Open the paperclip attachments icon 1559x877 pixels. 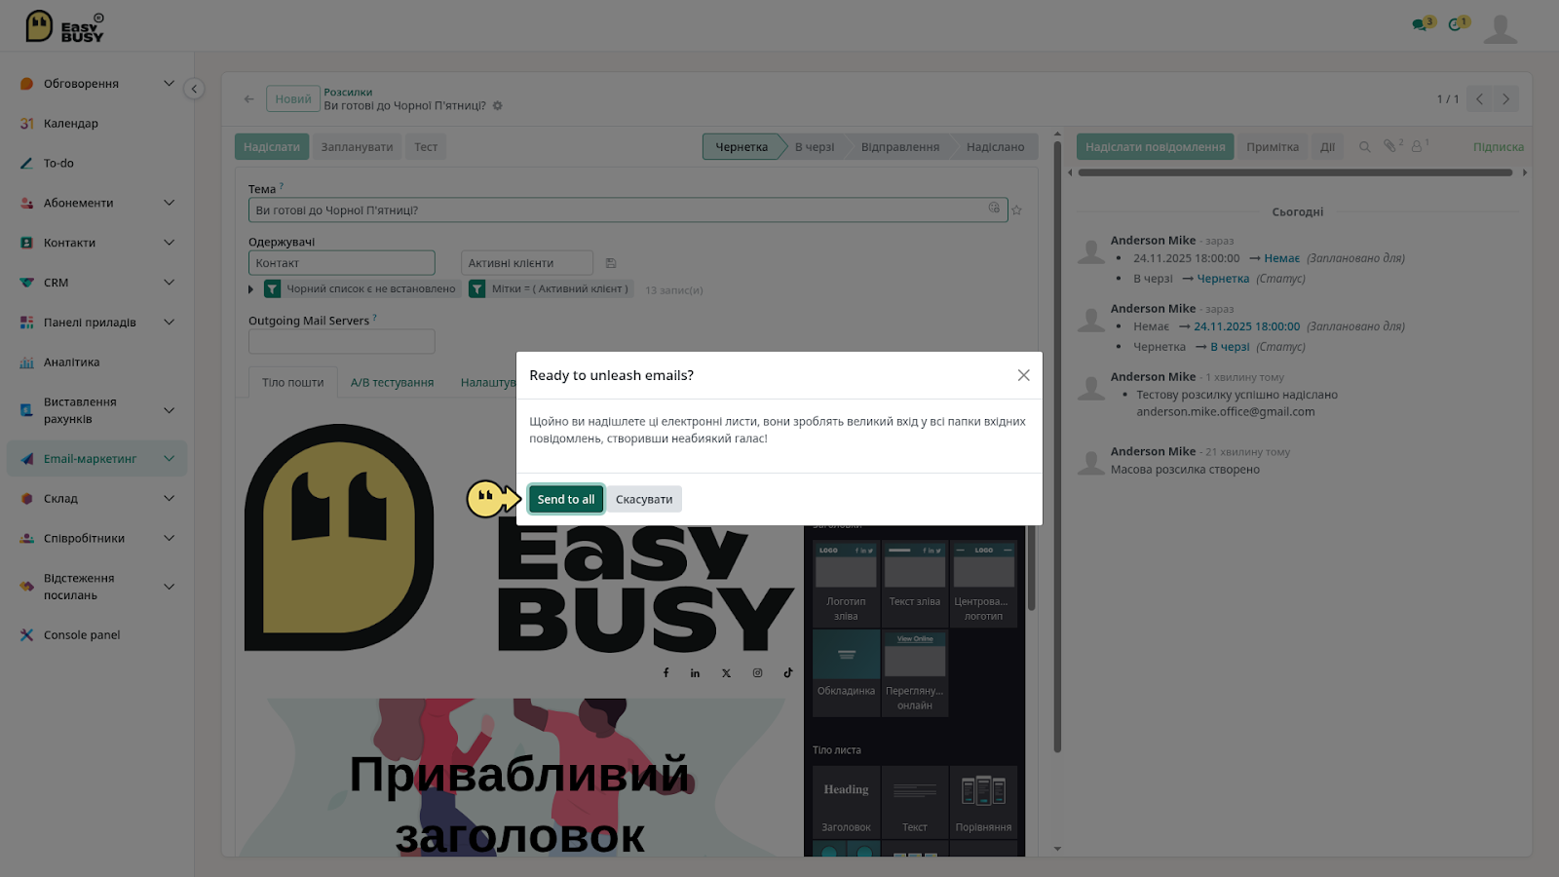pos(1392,146)
